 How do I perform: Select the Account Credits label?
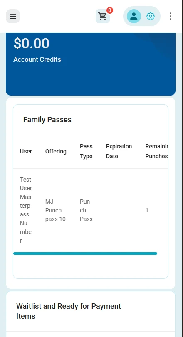[37, 59]
